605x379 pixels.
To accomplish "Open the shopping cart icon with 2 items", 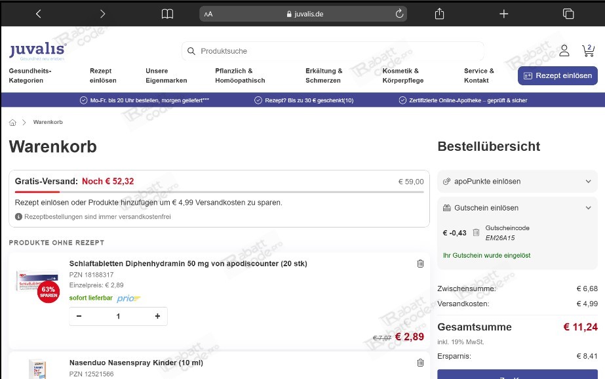I will [x=589, y=50].
